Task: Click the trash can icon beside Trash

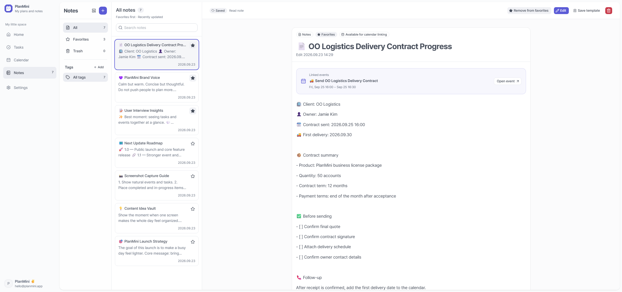Action: click(x=68, y=51)
